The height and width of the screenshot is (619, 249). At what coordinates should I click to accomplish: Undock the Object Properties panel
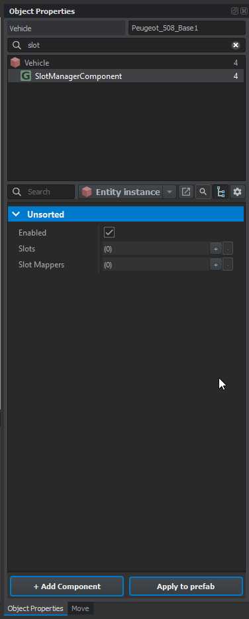click(x=234, y=11)
